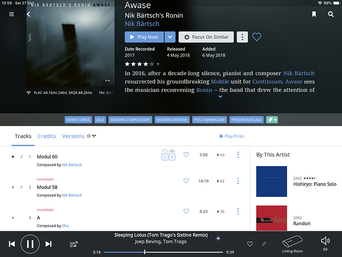Click play count 43 on Modul 60
The image size is (342, 257).
pos(221,155)
